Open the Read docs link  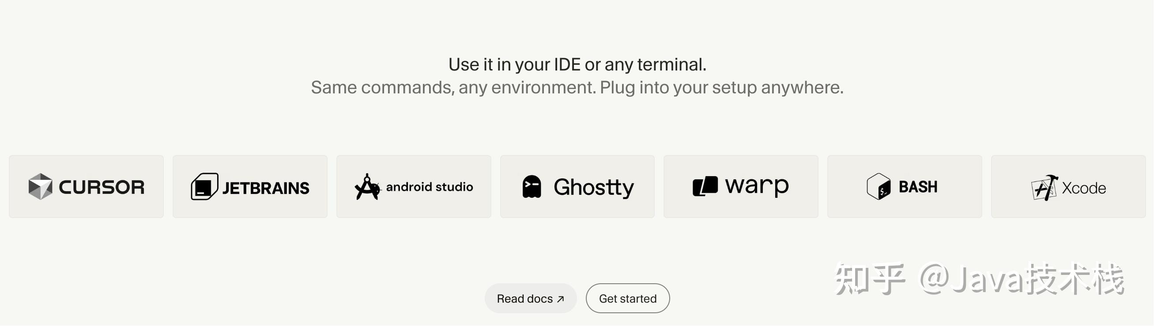(524, 299)
